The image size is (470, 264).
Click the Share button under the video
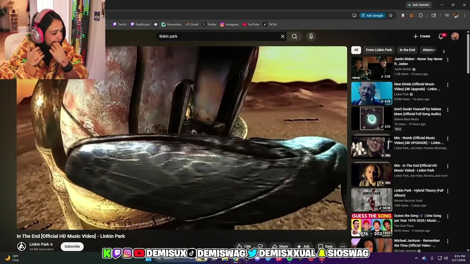click(280, 246)
